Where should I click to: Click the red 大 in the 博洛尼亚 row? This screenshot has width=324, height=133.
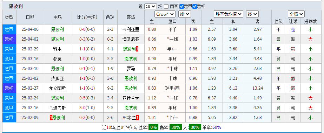point(310,39)
